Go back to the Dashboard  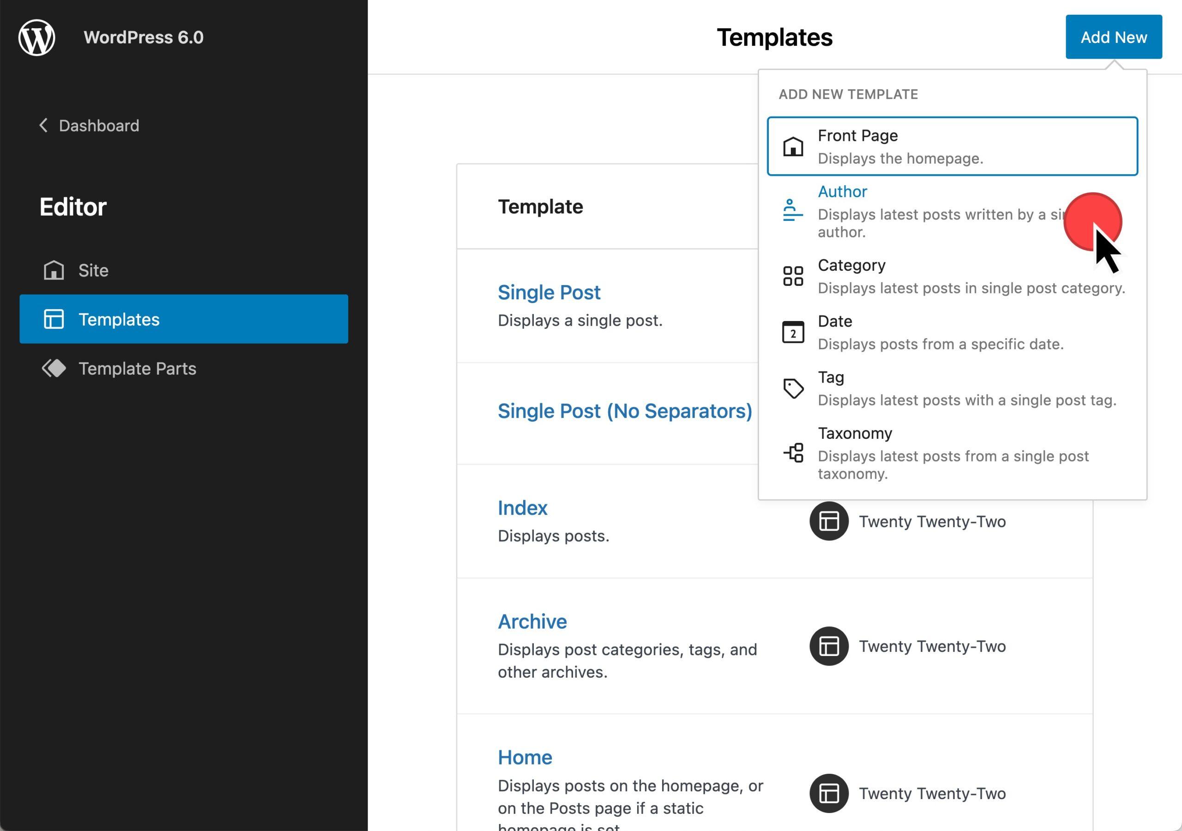[x=99, y=126]
